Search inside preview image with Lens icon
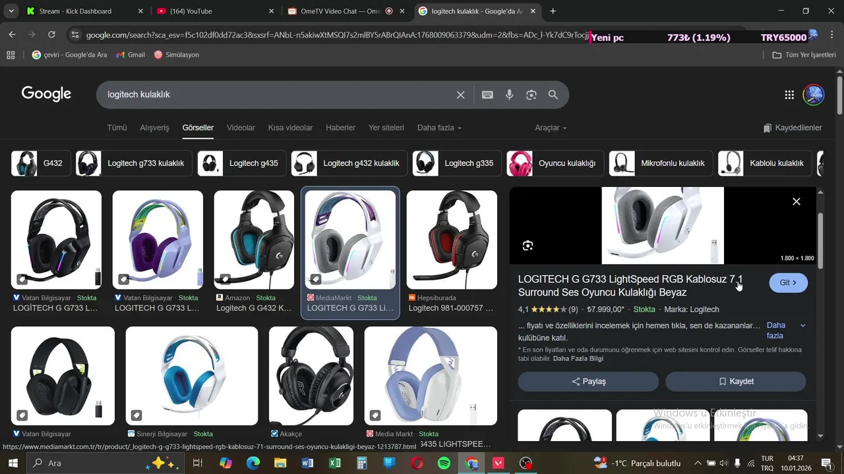This screenshot has width=844, height=474. tap(527, 246)
